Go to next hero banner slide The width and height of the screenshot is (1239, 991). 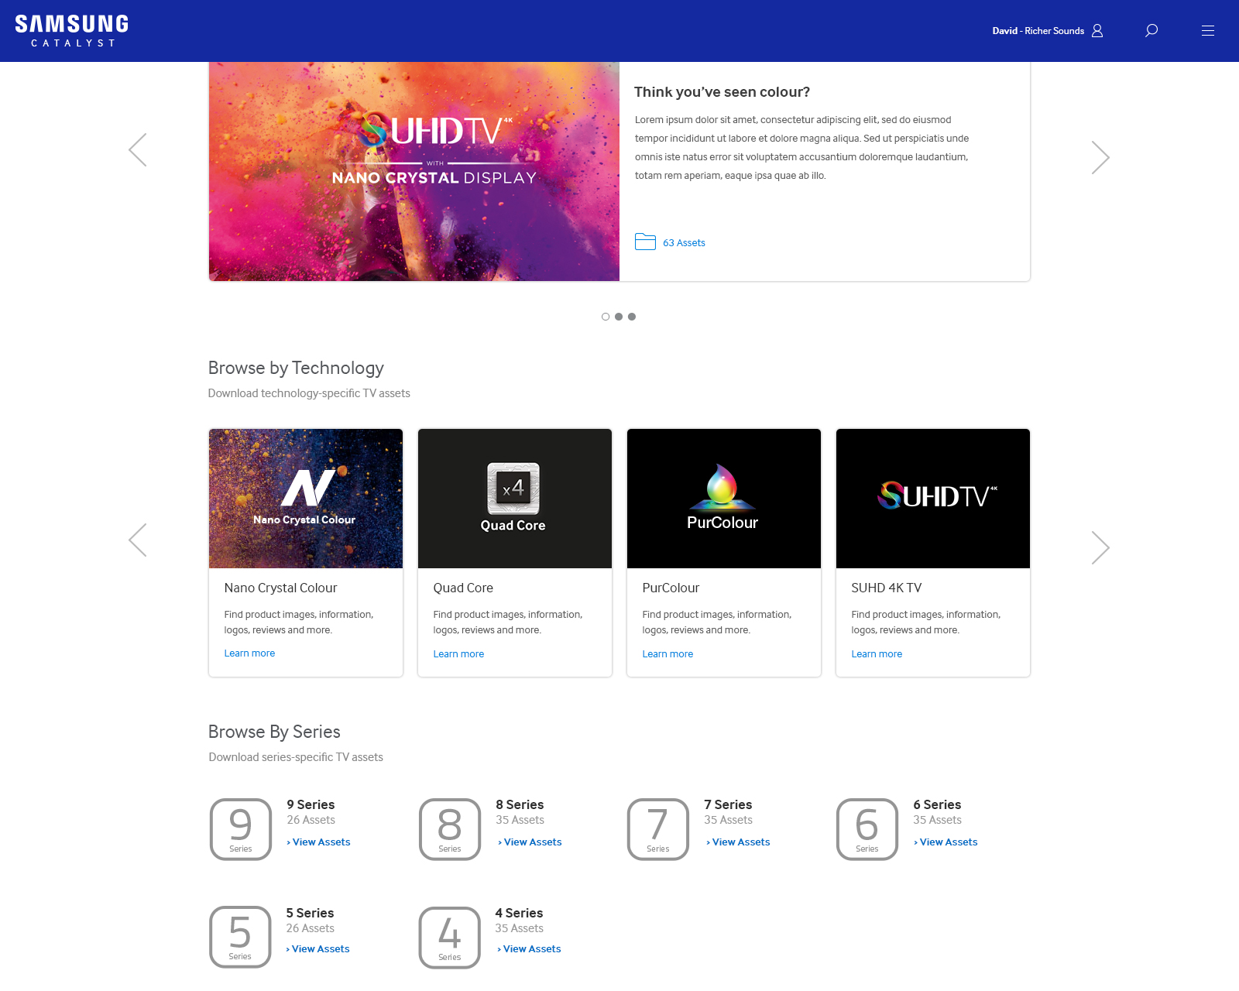click(1100, 157)
